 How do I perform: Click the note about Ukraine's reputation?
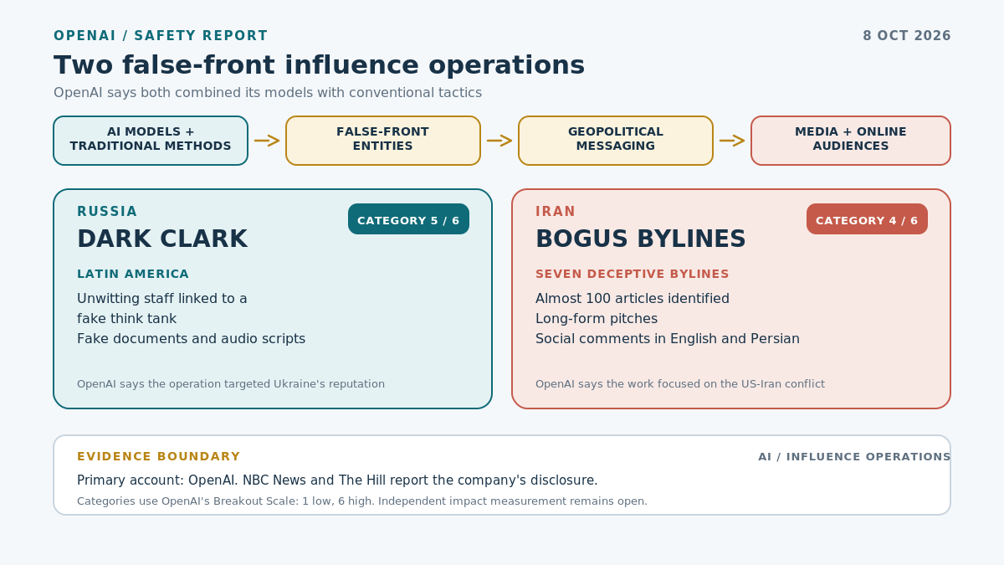click(231, 384)
